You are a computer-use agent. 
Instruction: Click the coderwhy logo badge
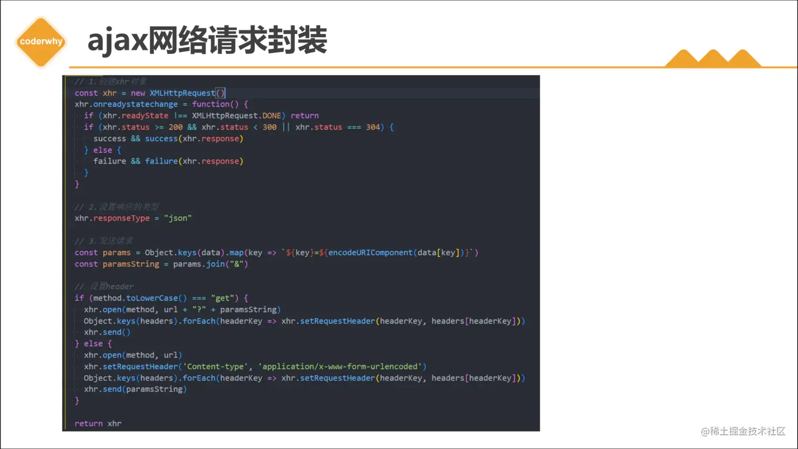[41, 42]
